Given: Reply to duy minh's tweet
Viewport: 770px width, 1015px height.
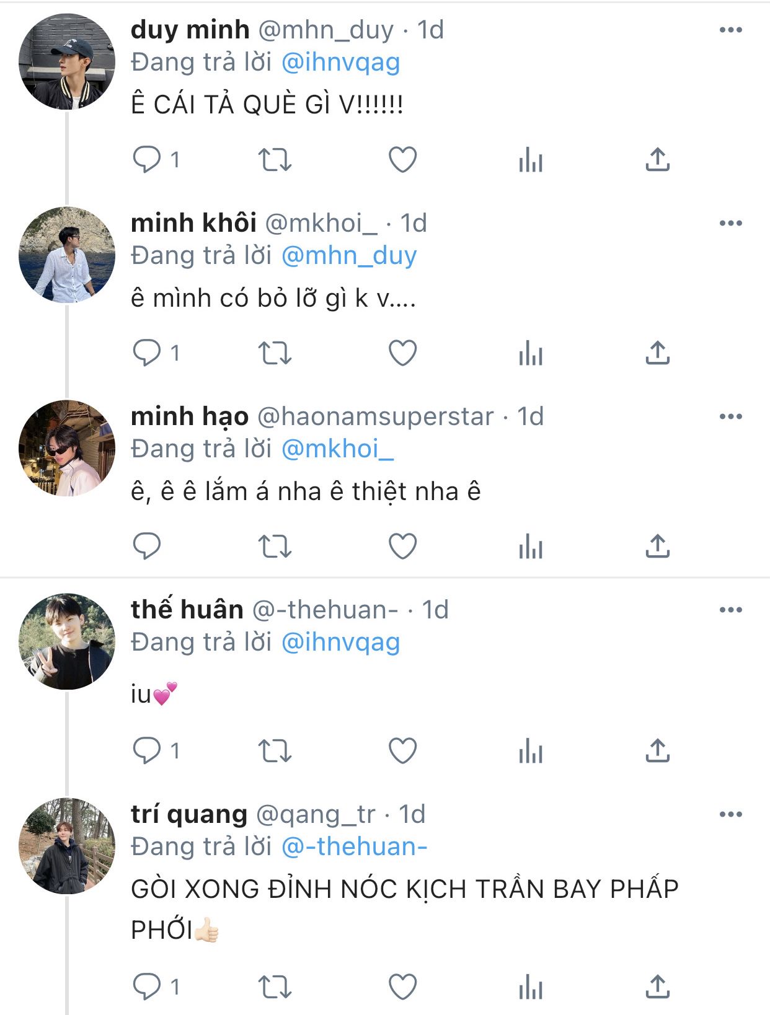Looking at the screenshot, I should pos(147,160).
